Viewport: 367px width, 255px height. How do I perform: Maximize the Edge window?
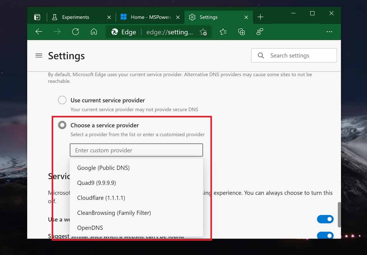(x=312, y=13)
